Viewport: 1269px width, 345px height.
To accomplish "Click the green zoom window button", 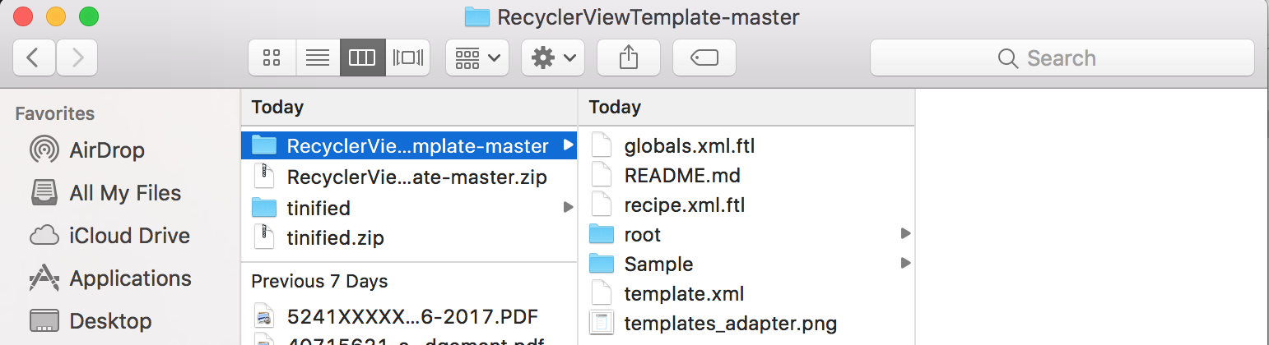I will click(x=88, y=16).
